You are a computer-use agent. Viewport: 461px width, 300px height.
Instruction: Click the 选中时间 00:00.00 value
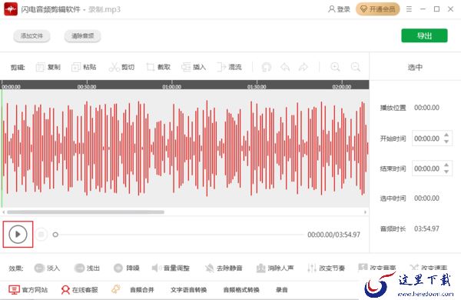pos(426,198)
